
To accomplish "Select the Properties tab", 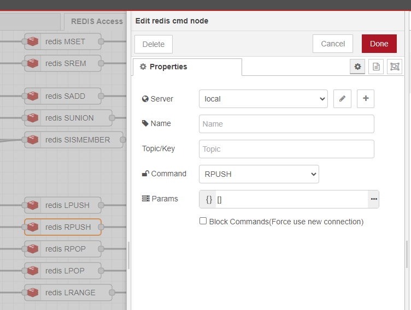I will [x=187, y=67].
